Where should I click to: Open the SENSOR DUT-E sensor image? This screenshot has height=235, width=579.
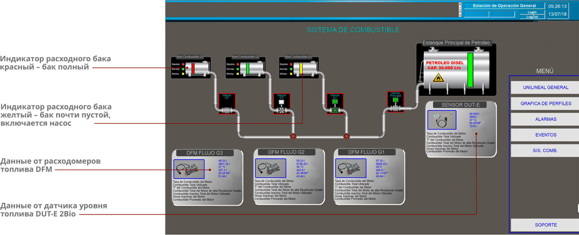[x=442, y=119]
